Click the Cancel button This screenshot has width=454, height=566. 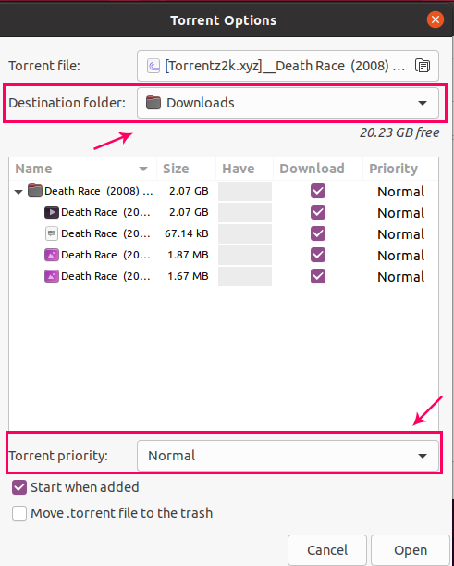click(x=327, y=550)
